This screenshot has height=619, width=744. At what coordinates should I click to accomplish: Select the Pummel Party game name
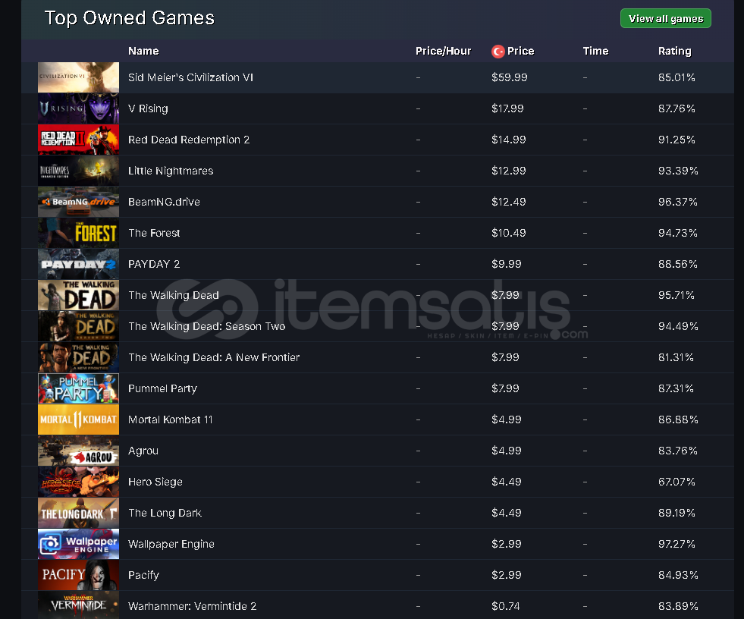[x=163, y=388]
